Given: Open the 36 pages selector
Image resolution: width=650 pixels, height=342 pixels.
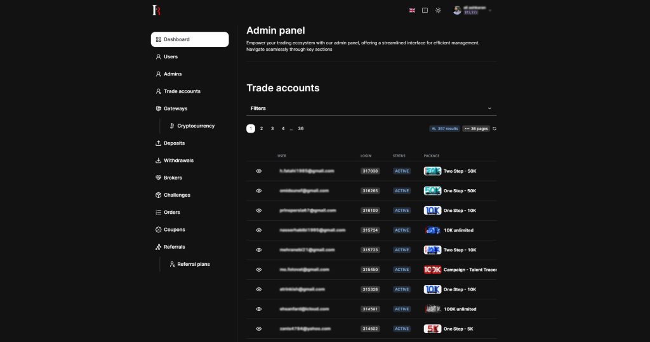Looking at the screenshot, I should point(476,129).
